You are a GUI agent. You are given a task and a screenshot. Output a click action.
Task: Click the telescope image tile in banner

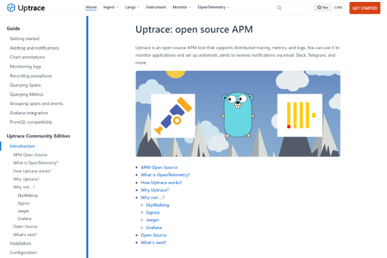[x=173, y=115]
